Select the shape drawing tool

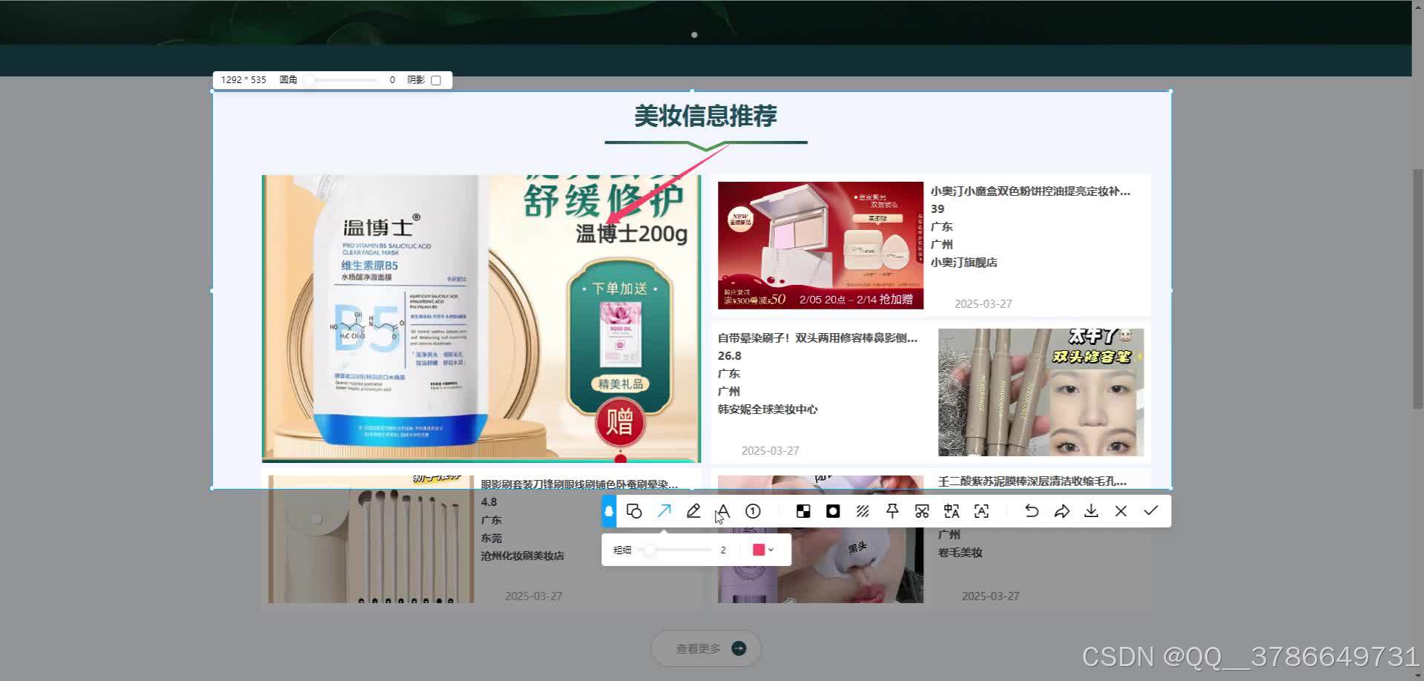click(634, 511)
